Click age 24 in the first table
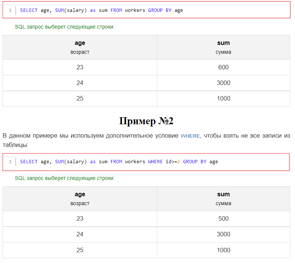 click(x=80, y=83)
